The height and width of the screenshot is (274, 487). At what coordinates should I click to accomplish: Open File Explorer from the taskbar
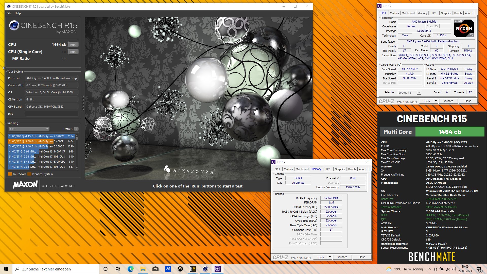coord(143,269)
